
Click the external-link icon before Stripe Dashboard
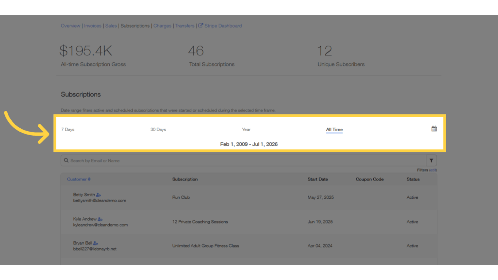point(200,26)
